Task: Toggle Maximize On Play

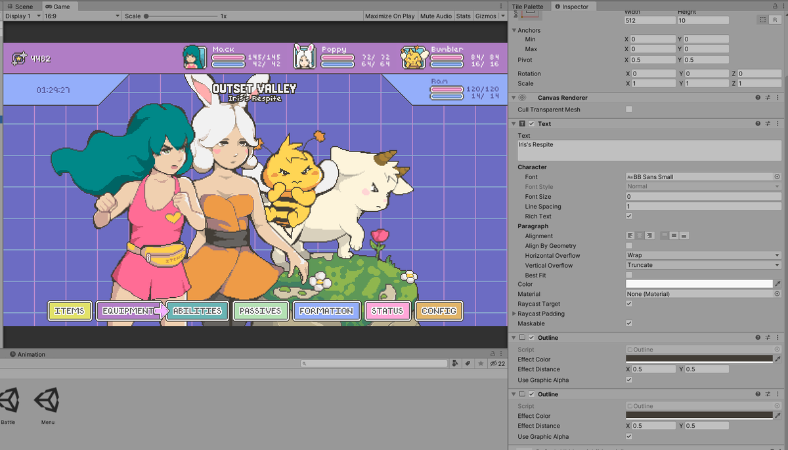Action: click(389, 16)
